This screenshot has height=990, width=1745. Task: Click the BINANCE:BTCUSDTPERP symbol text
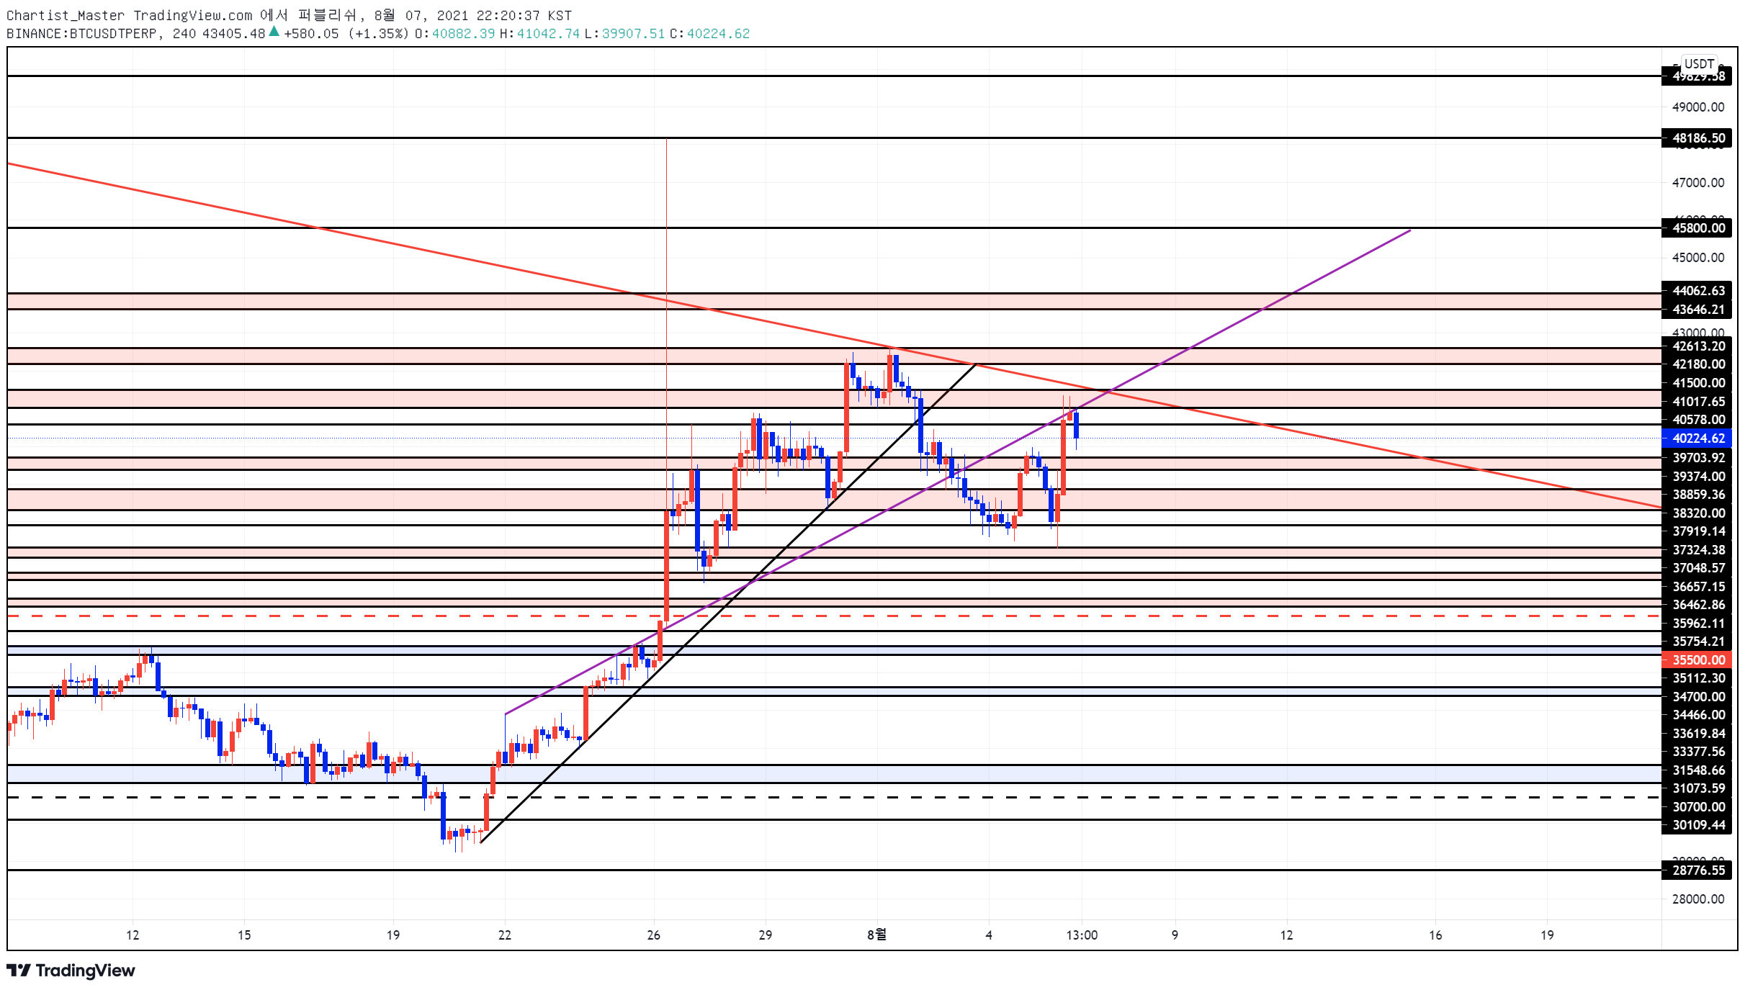click(81, 33)
